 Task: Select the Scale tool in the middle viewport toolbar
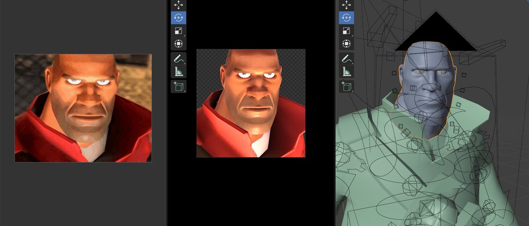(x=178, y=31)
